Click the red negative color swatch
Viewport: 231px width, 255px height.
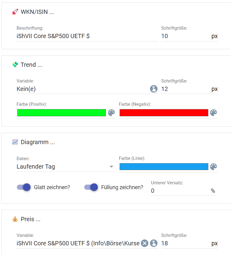(x=164, y=113)
